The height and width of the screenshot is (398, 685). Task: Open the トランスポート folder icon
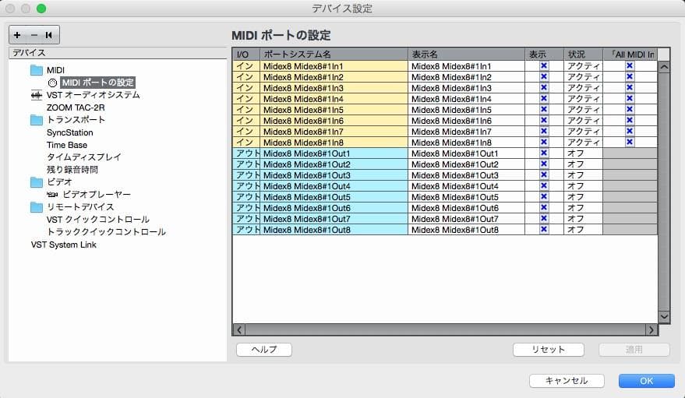tap(37, 120)
